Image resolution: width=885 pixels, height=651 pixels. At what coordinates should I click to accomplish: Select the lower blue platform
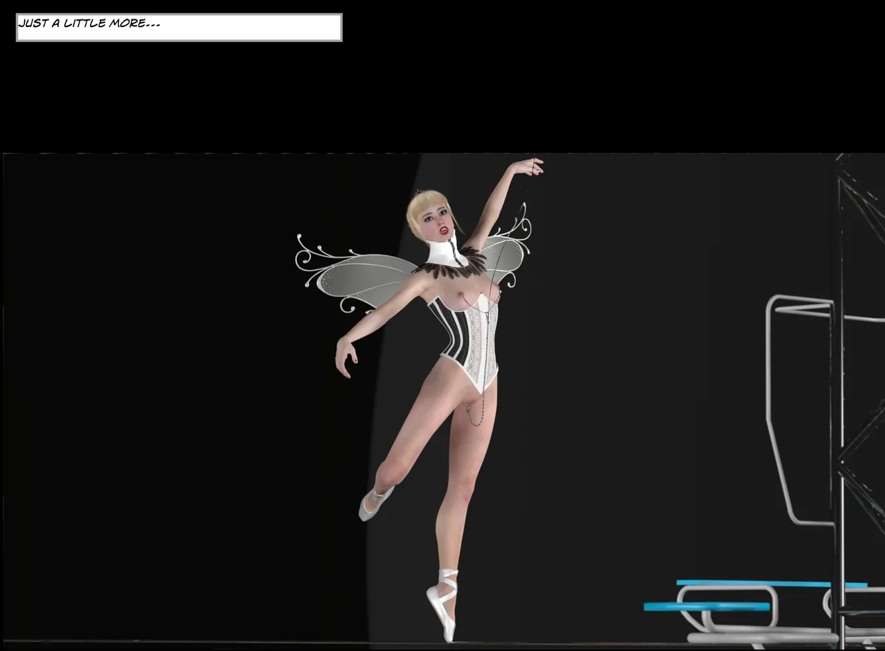click(705, 607)
